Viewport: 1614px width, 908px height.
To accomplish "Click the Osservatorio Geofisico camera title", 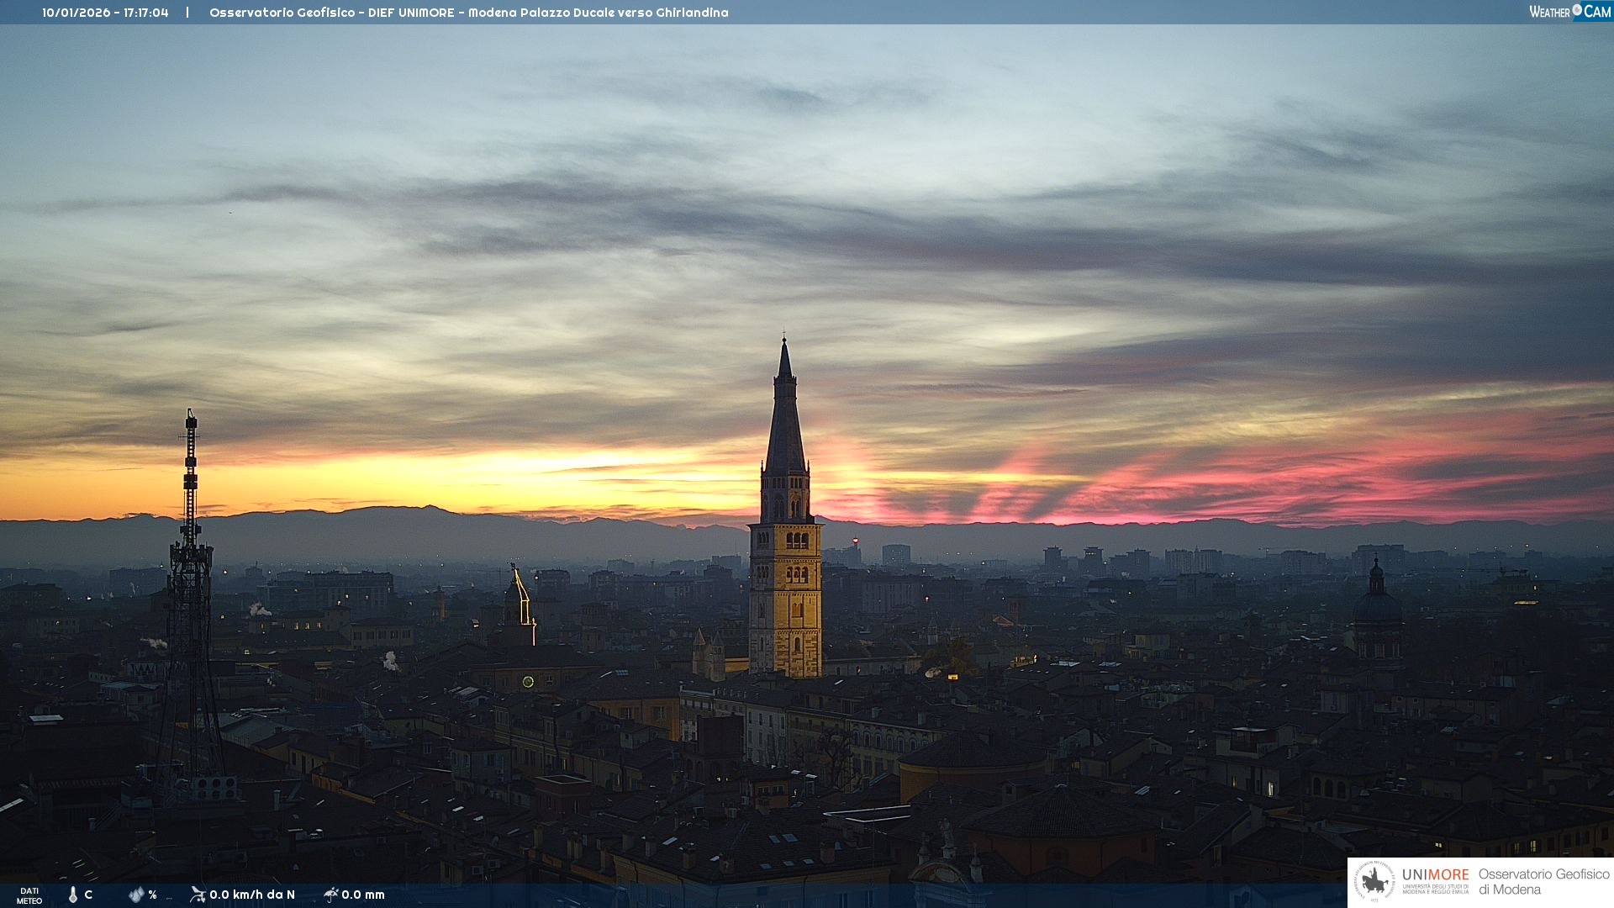I will click(x=468, y=13).
